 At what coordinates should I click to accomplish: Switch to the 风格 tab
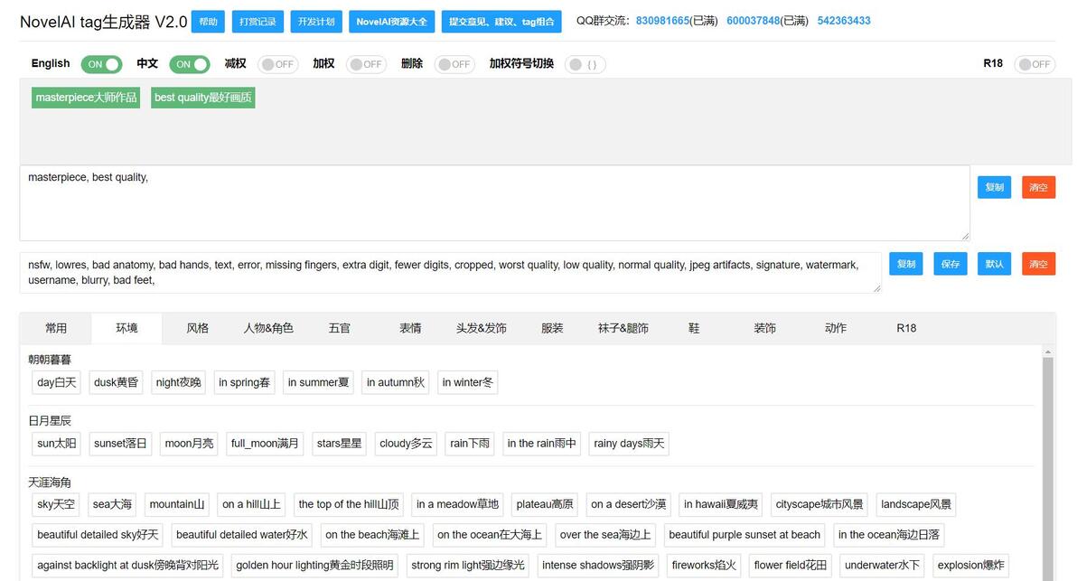click(197, 328)
